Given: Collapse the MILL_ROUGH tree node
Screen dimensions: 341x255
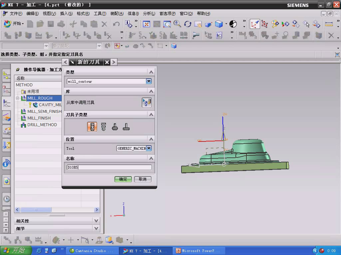Looking at the screenshot, I should (18, 98).
